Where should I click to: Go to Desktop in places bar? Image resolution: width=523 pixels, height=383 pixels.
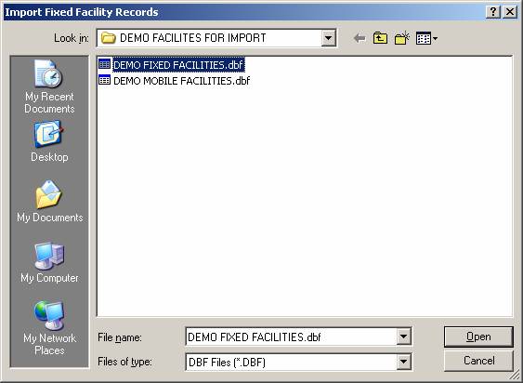(x=49, y=141)
